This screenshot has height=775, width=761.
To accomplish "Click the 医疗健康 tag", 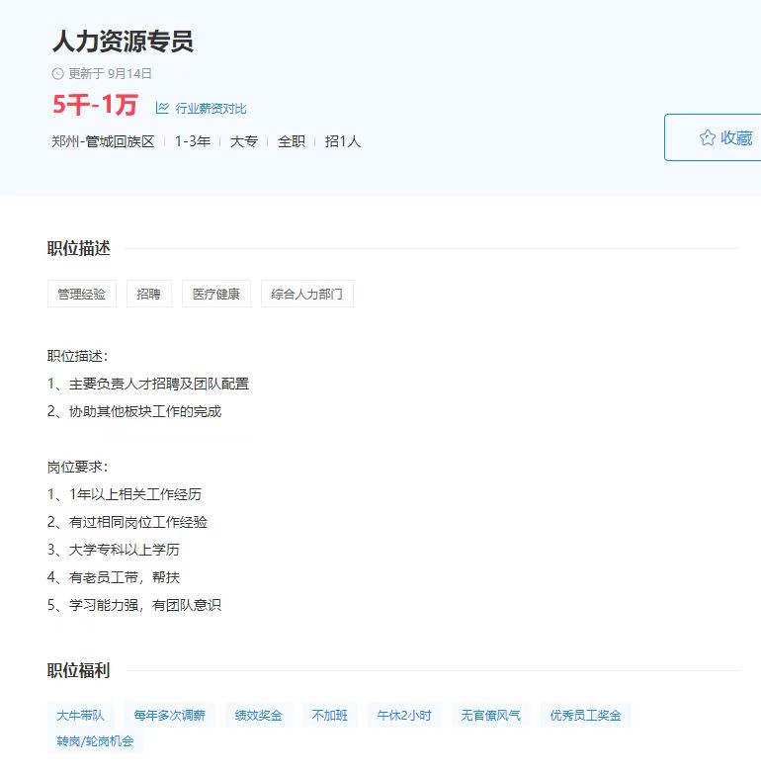I will click(x=216, y=294).
